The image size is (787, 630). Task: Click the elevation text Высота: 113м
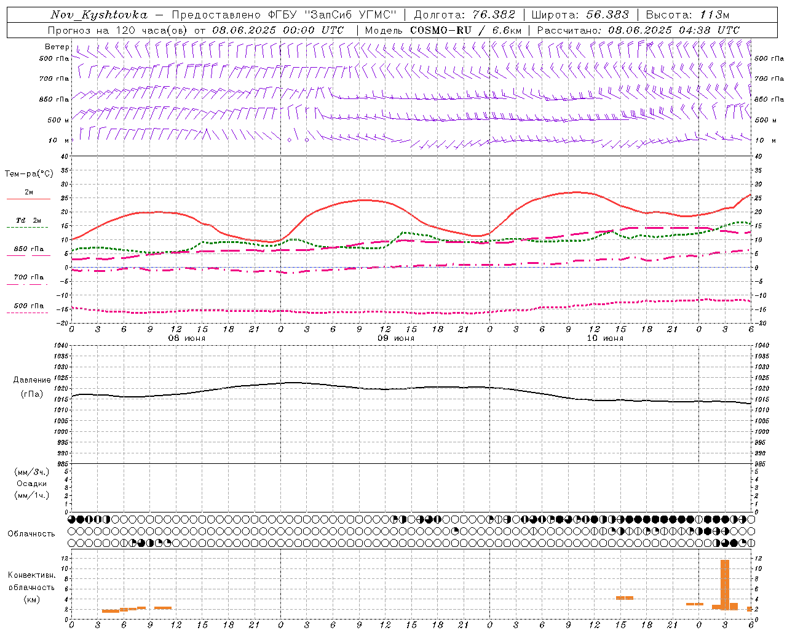coord(687,15)
